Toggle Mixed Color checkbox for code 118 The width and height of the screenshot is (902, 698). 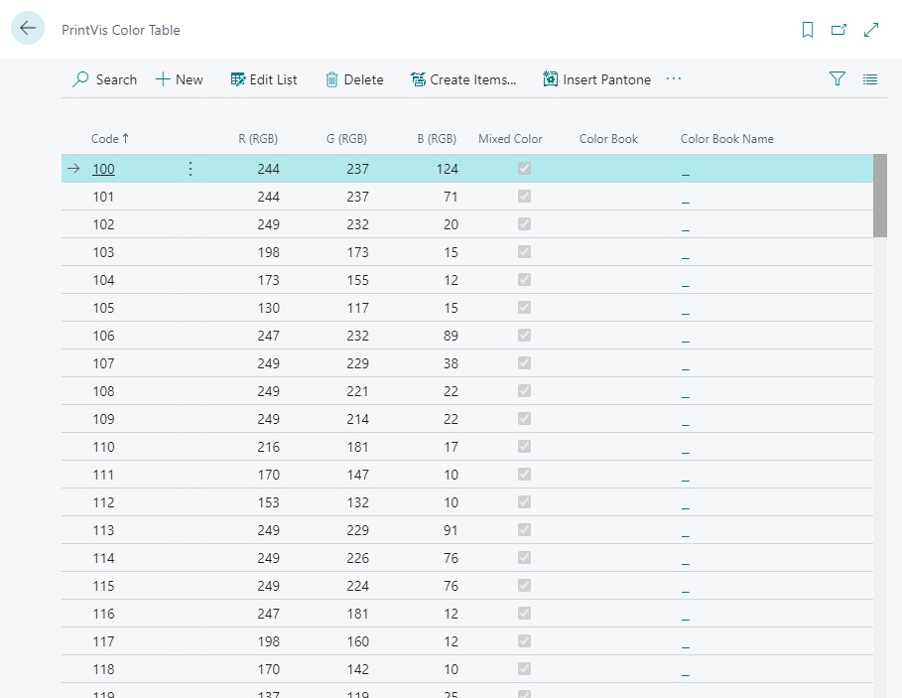[524, 668]
